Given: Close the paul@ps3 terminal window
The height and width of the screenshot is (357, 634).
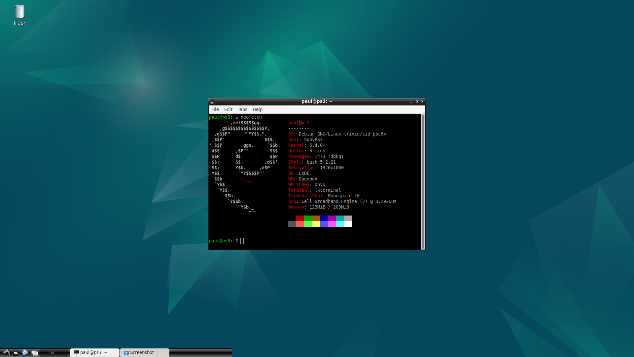Looking at the screenshot, I should [x=422, y=101].
